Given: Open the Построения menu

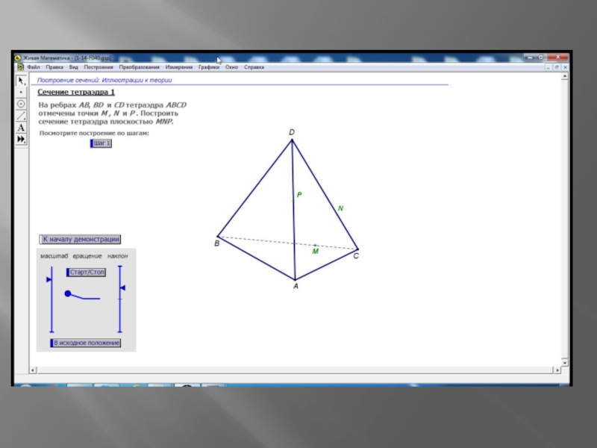Looking at the screenshot, I should (99, 67).
